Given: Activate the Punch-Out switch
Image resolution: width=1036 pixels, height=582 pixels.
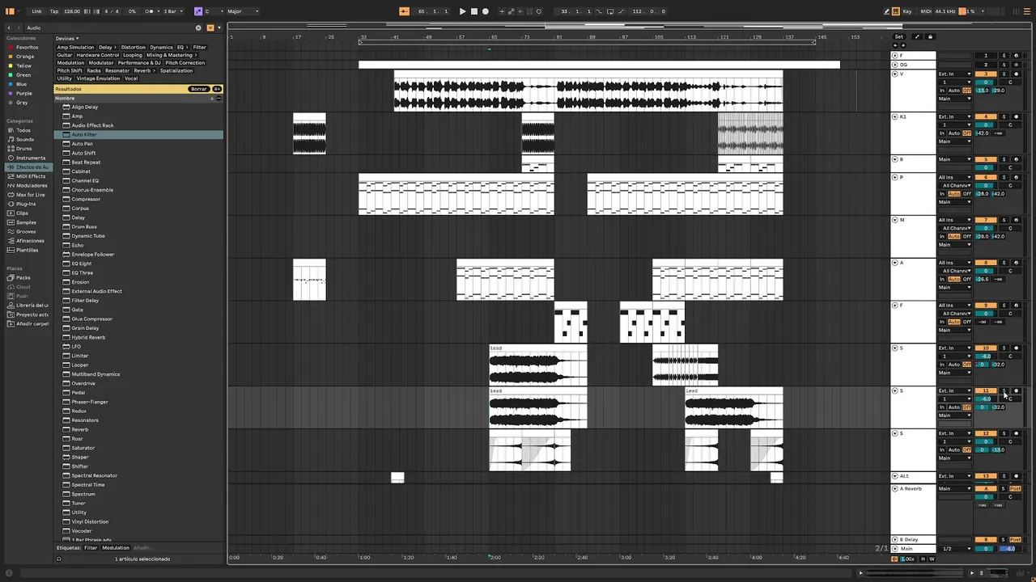Looking at the screenshot, I should 622,11.
